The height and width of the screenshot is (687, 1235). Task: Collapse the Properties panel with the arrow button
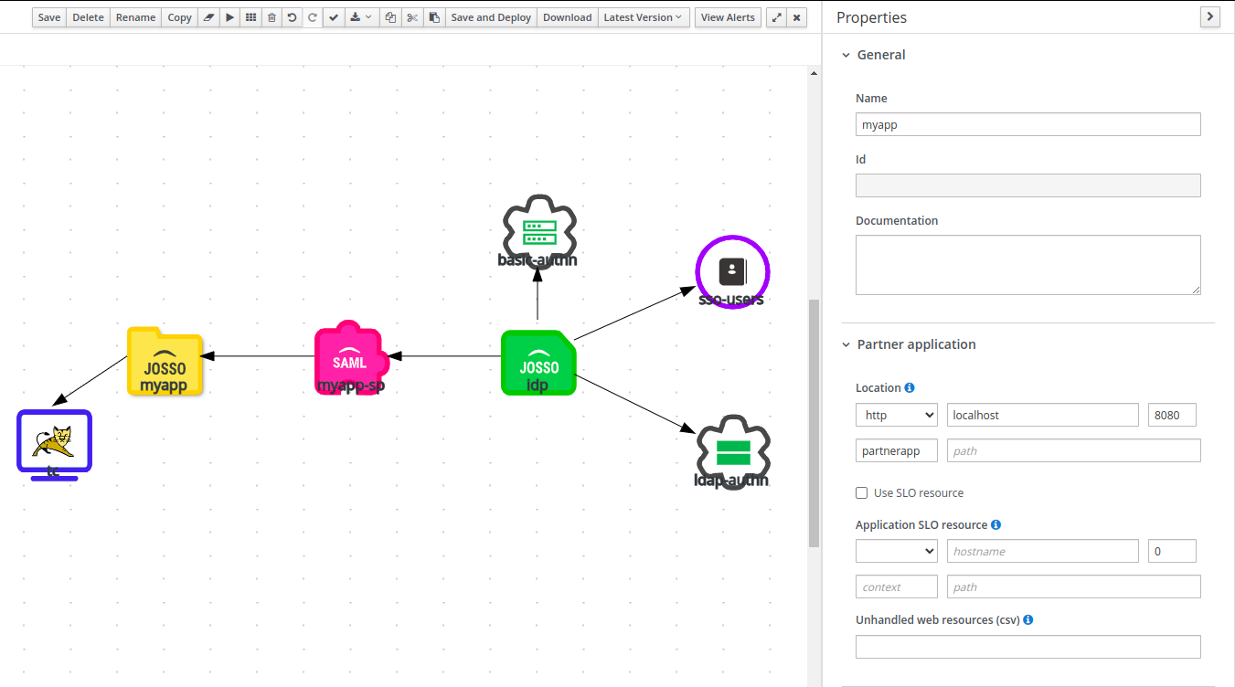click(x=1210, y=16)
